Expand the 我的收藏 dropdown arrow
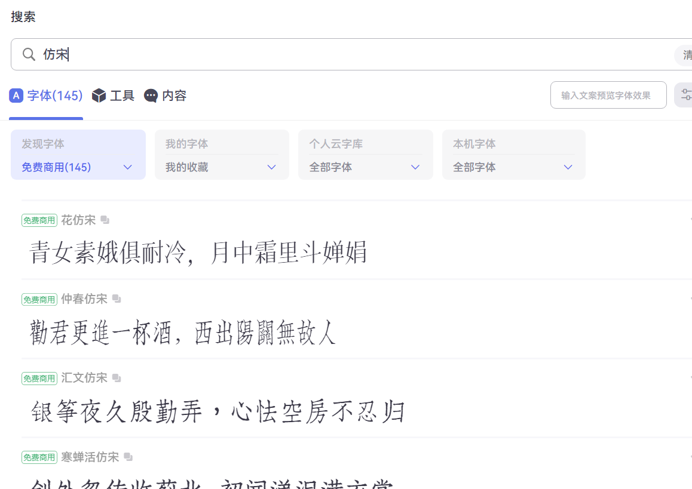 pos(271,167)
